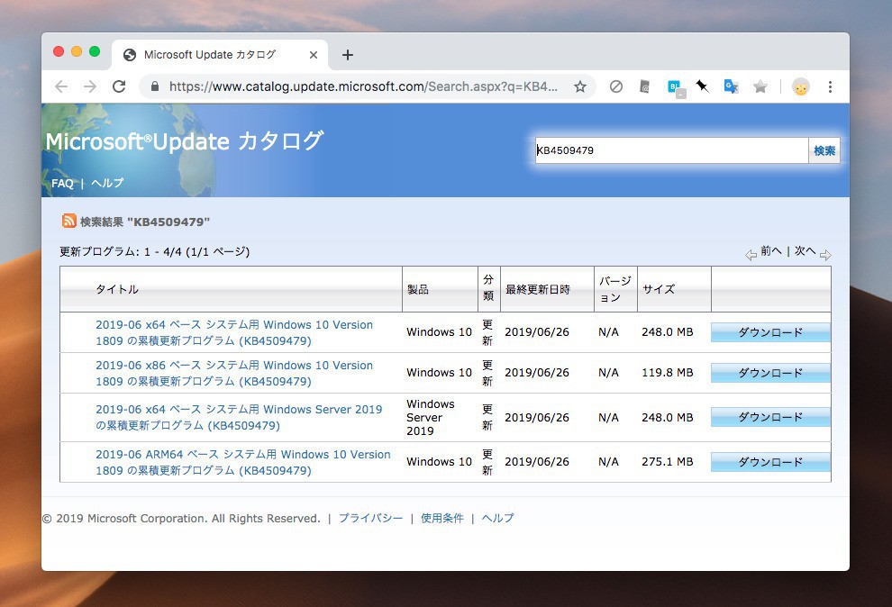Screen dimensions: 892x607
Task: Click the blue B! bookmark extension icon
Action: pos(677,87)
